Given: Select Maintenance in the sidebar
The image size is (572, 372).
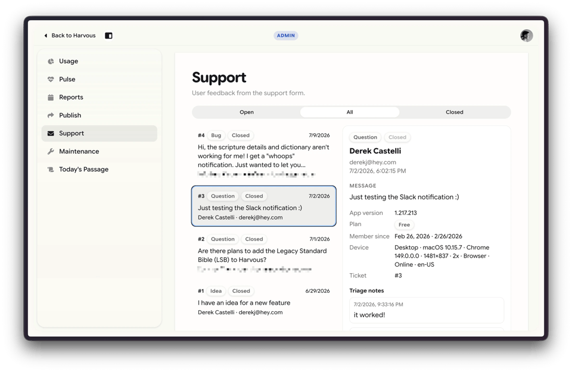Looking at the screenshot, I should pos(100,151).
